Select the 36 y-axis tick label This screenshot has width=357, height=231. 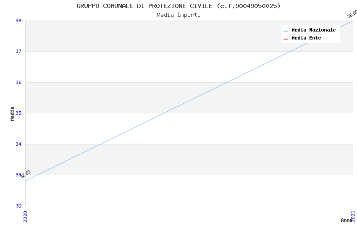coord(19,82)
